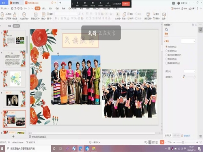Select the gradient fill radio option
The image size is (203, 152).
(166, 51)
